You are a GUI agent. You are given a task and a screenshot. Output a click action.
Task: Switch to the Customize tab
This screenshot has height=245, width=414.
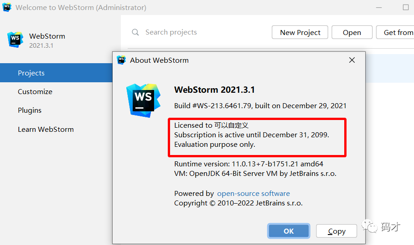coord(35,91)
